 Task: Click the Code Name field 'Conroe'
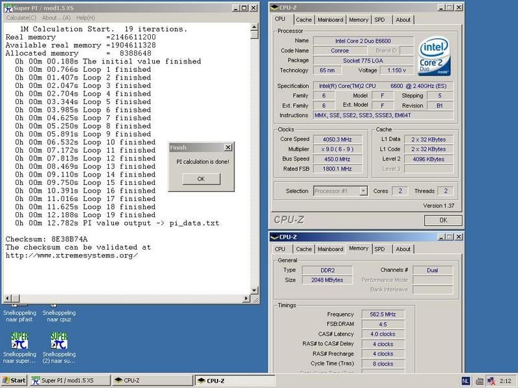tap(340, 50)
